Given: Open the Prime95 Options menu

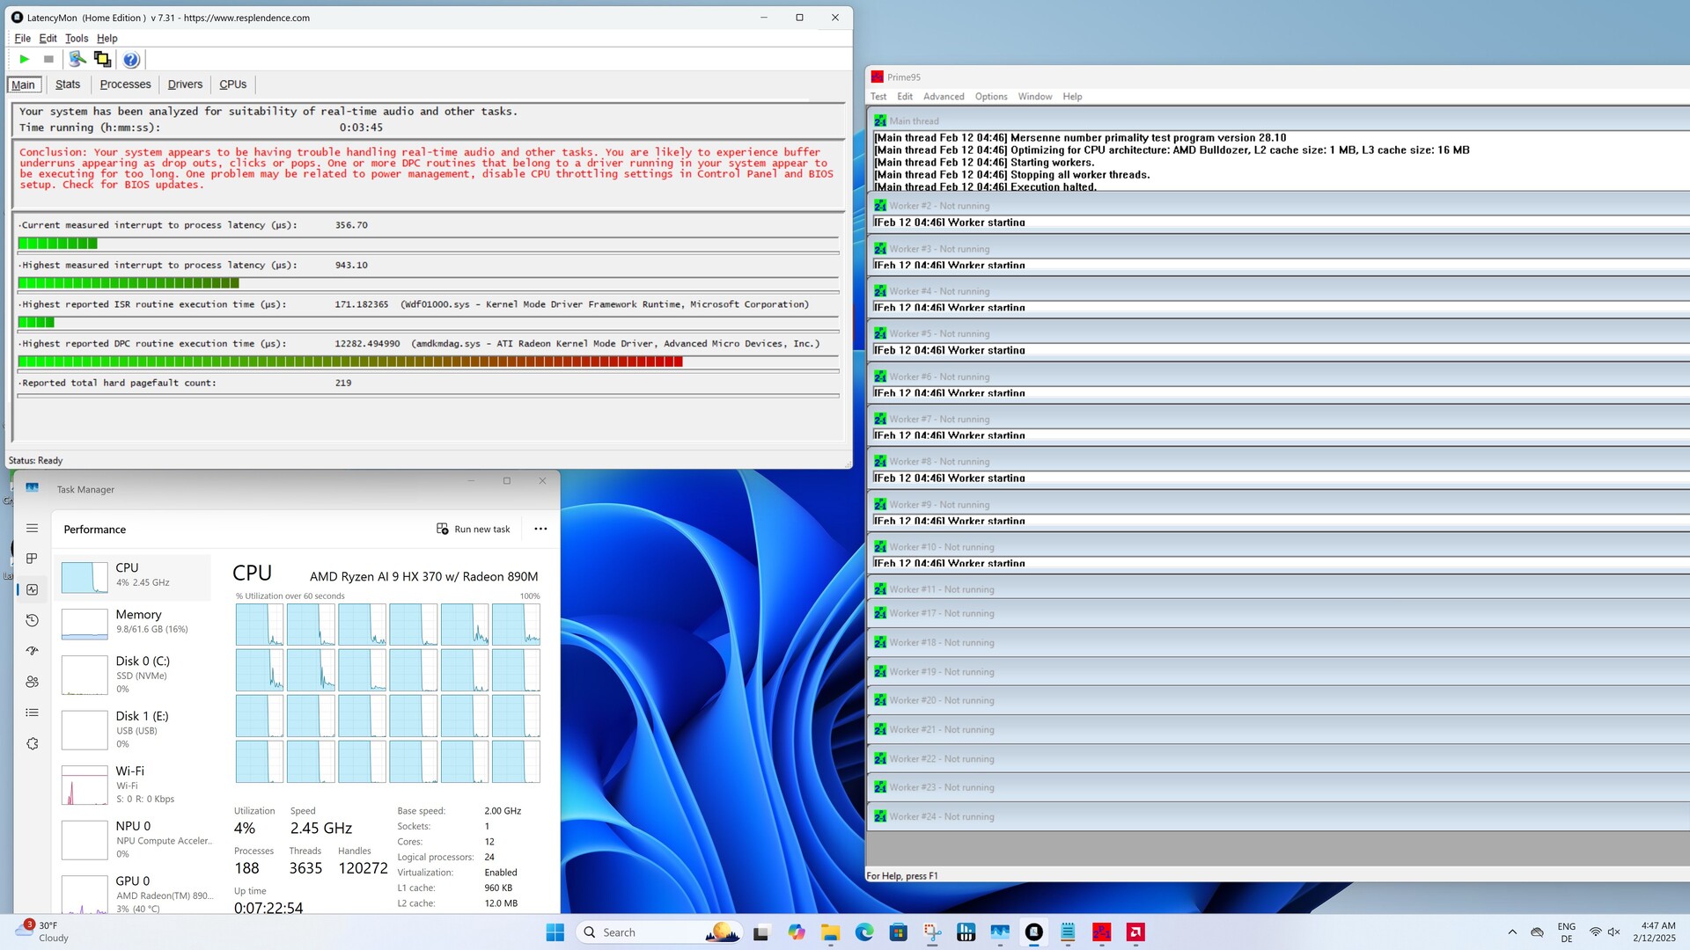Looking at the screenshot, I should tap(990, 97).
